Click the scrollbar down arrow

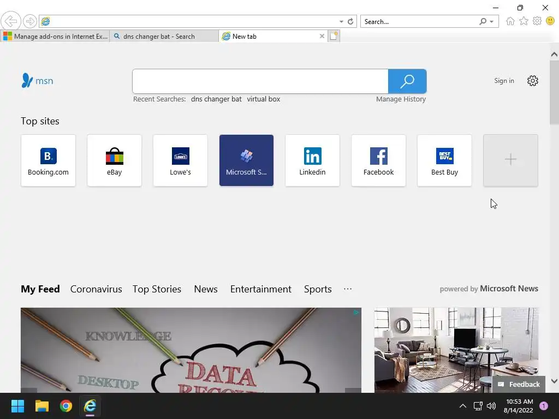pyautogui.click(x=554, y=381)
